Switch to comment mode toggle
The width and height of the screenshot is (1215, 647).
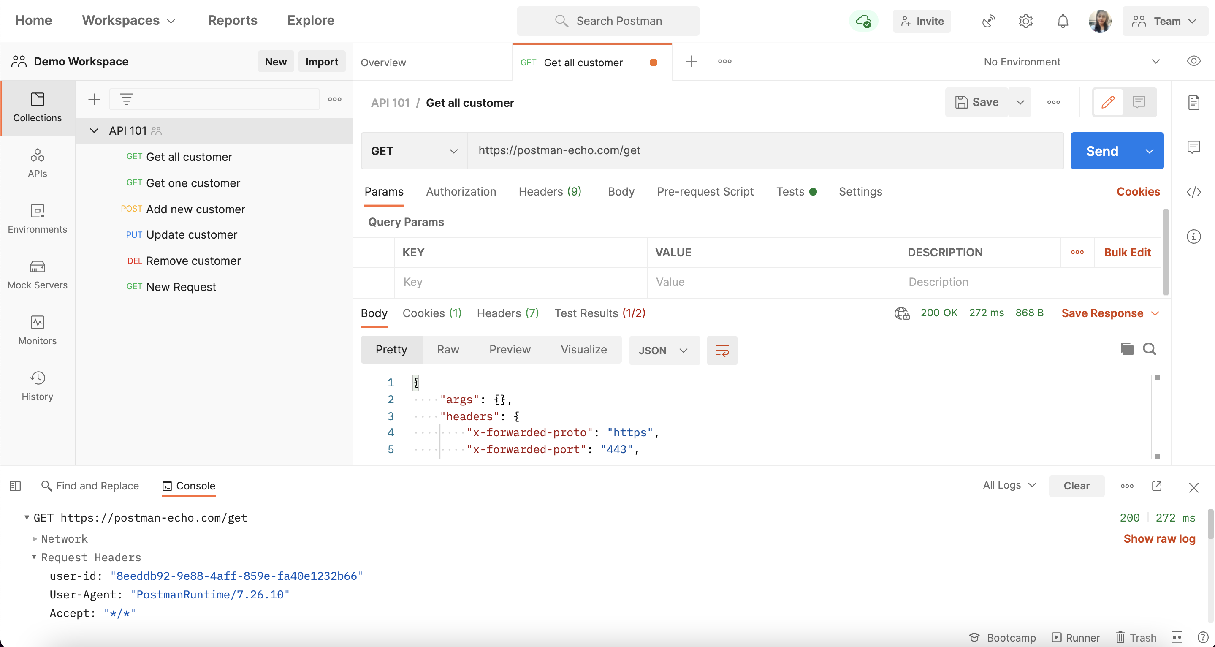click(x=1139, y=102)
